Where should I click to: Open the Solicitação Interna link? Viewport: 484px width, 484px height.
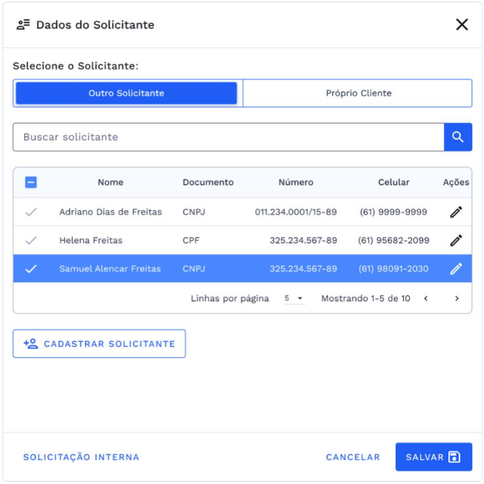[81, 457]
